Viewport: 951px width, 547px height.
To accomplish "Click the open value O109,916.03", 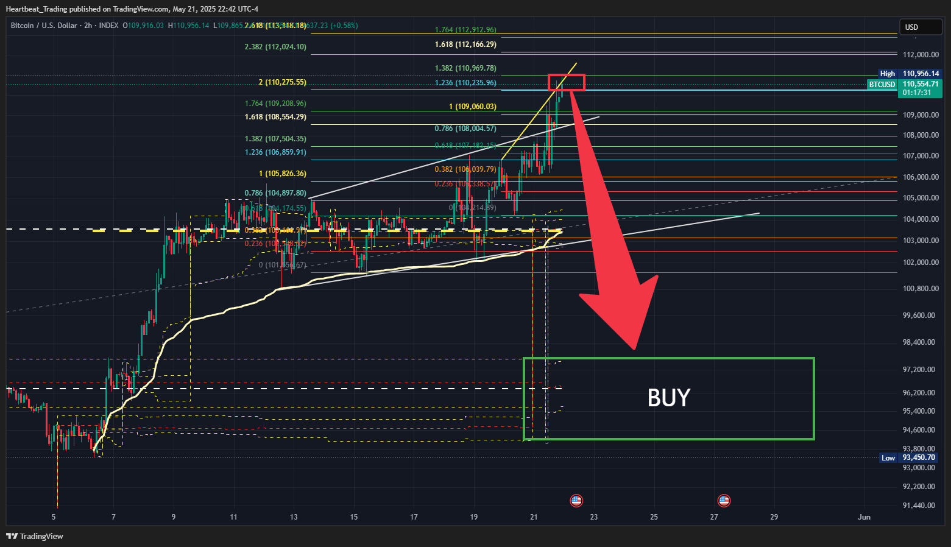I will point(143,26).
